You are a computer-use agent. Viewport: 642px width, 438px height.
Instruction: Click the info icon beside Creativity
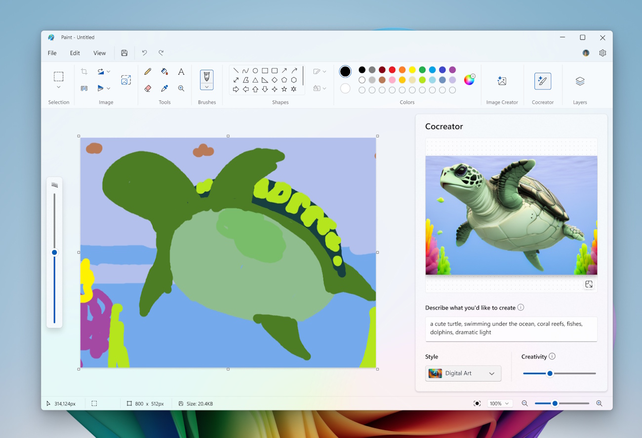coord(552,356)
